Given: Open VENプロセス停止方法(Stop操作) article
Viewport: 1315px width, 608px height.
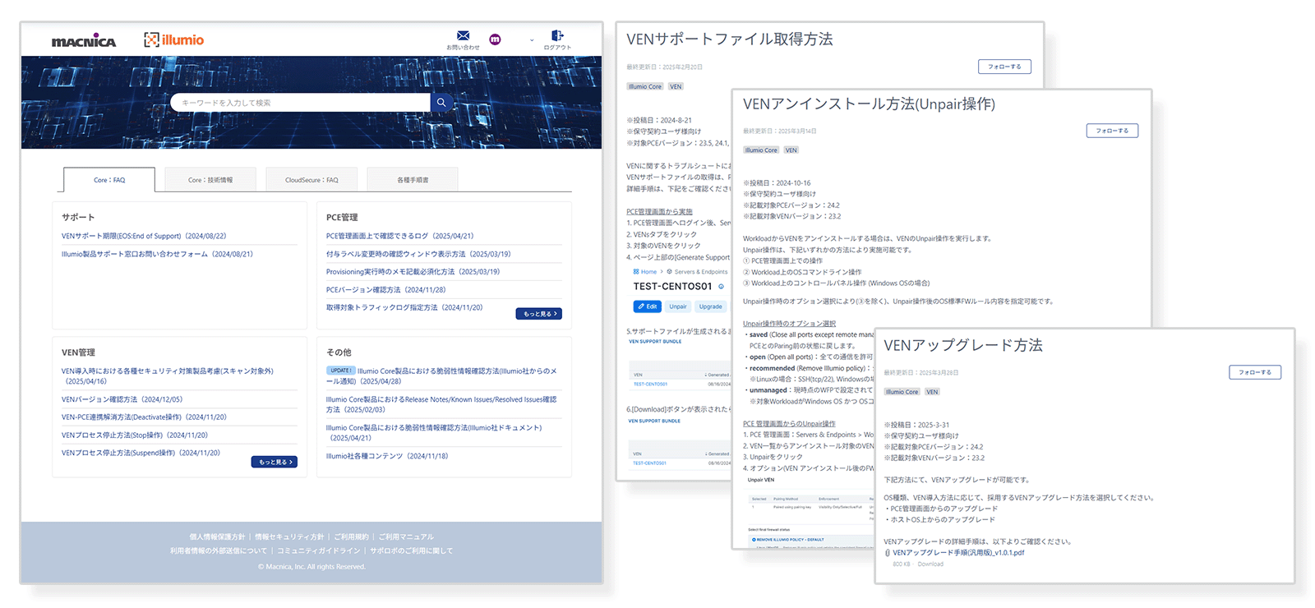Looking at the screenshot, I should point(135,435).
